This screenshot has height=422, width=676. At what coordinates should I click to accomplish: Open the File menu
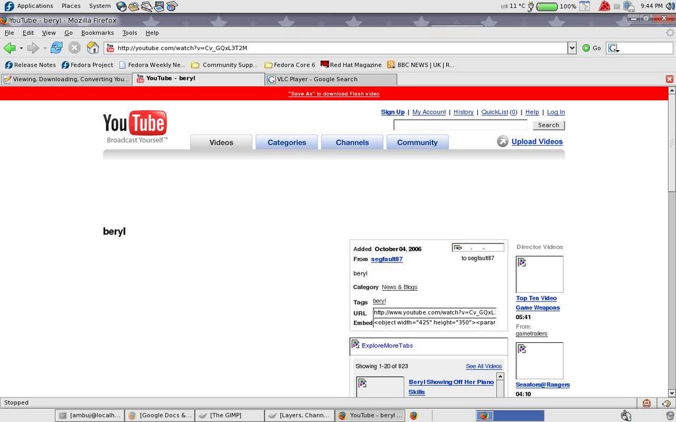(9, 33)
